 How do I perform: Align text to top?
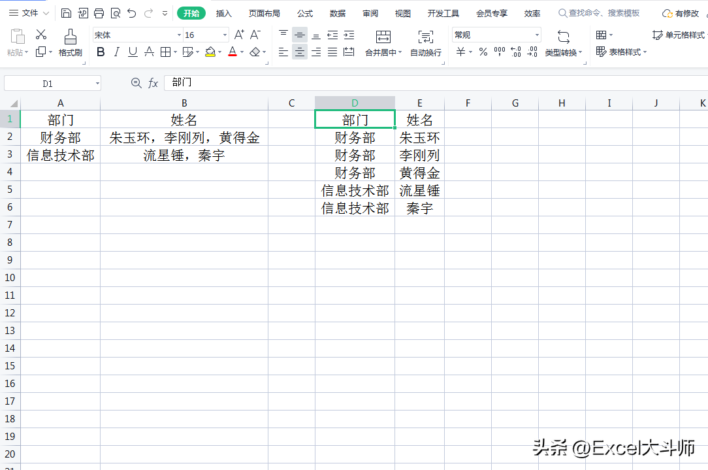click(x=283, y=35)
